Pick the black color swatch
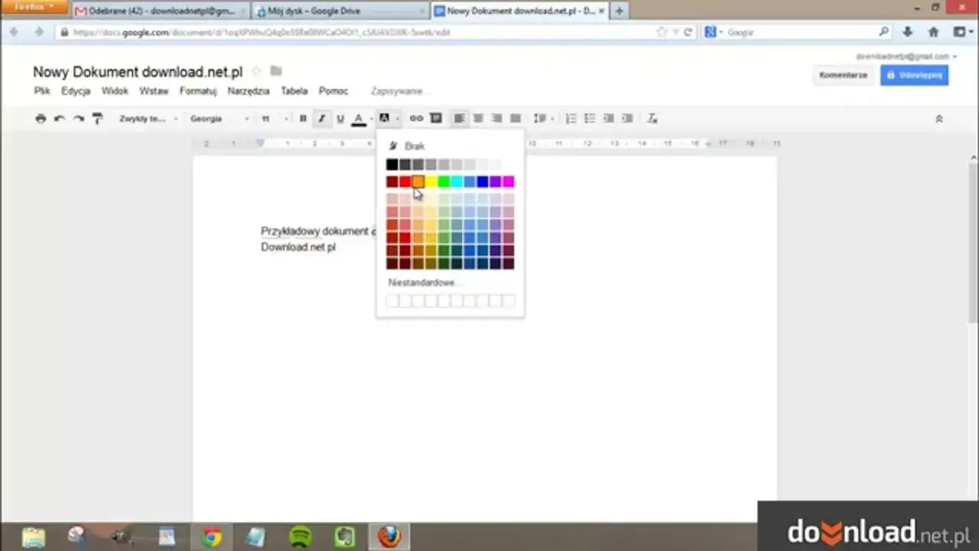This screenshot has width=979, height=551. [392, 165]
